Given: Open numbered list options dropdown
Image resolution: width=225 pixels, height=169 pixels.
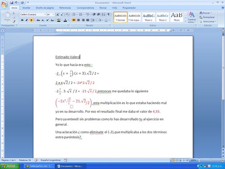Looking at the screenshot, I should click(84, 15).
